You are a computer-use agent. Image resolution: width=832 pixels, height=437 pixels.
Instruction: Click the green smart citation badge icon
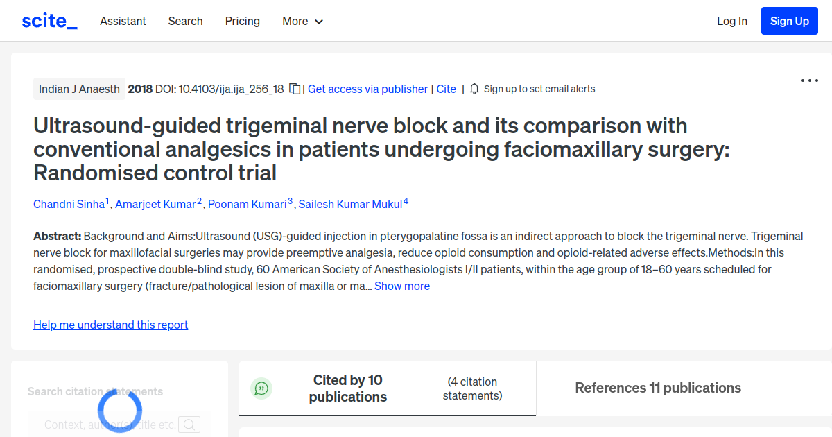tap(261, 388)
